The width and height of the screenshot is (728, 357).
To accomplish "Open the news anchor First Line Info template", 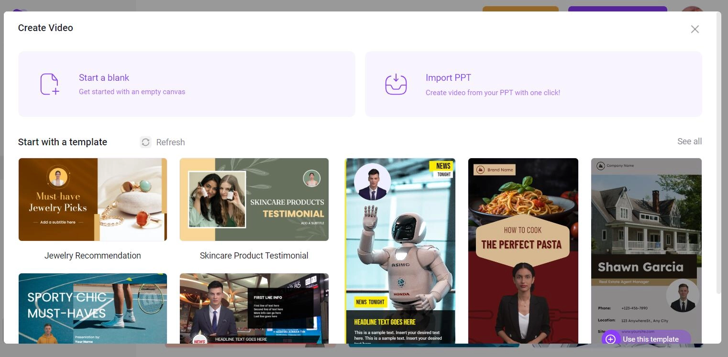I will pos(254,308).
